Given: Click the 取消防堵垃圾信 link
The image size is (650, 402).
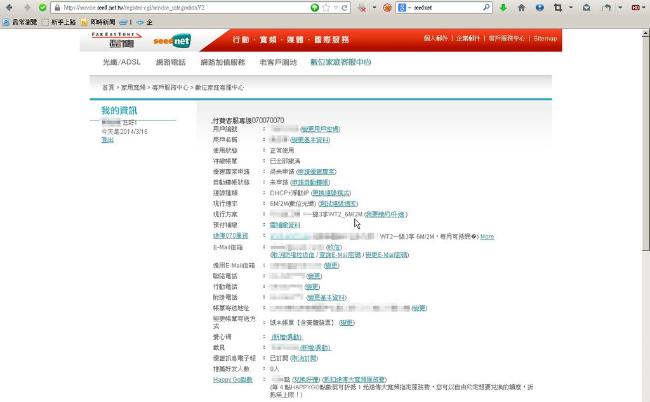Looking at the screenshot, I should click(293, 255).
